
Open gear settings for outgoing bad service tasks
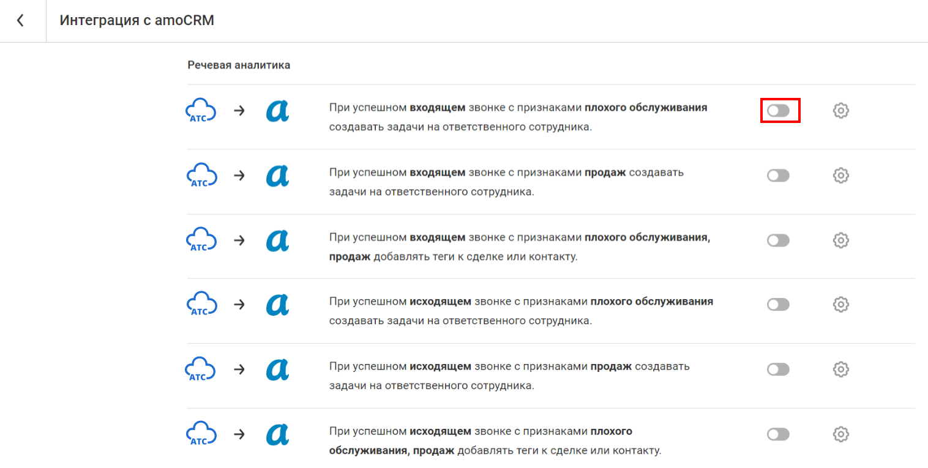click(841, 305)
